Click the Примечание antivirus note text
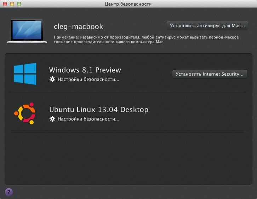 [146, 40]
